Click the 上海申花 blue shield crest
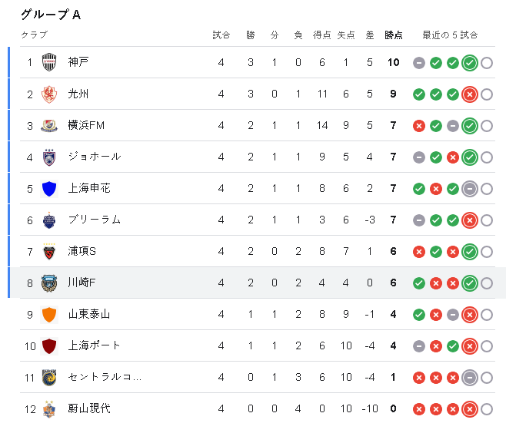Viewport: 506px width, 433px height. click(x=49, y=188)
